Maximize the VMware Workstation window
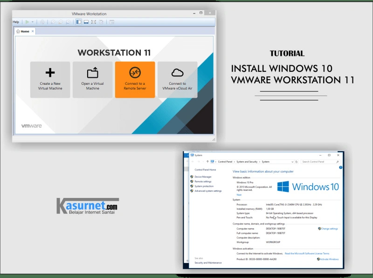 coord(201,13)
